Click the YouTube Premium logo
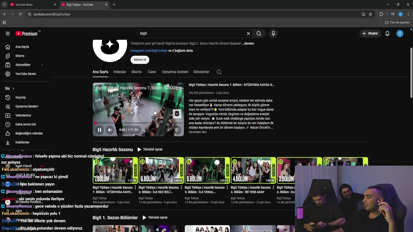413x232 pixels. [26, 34]
